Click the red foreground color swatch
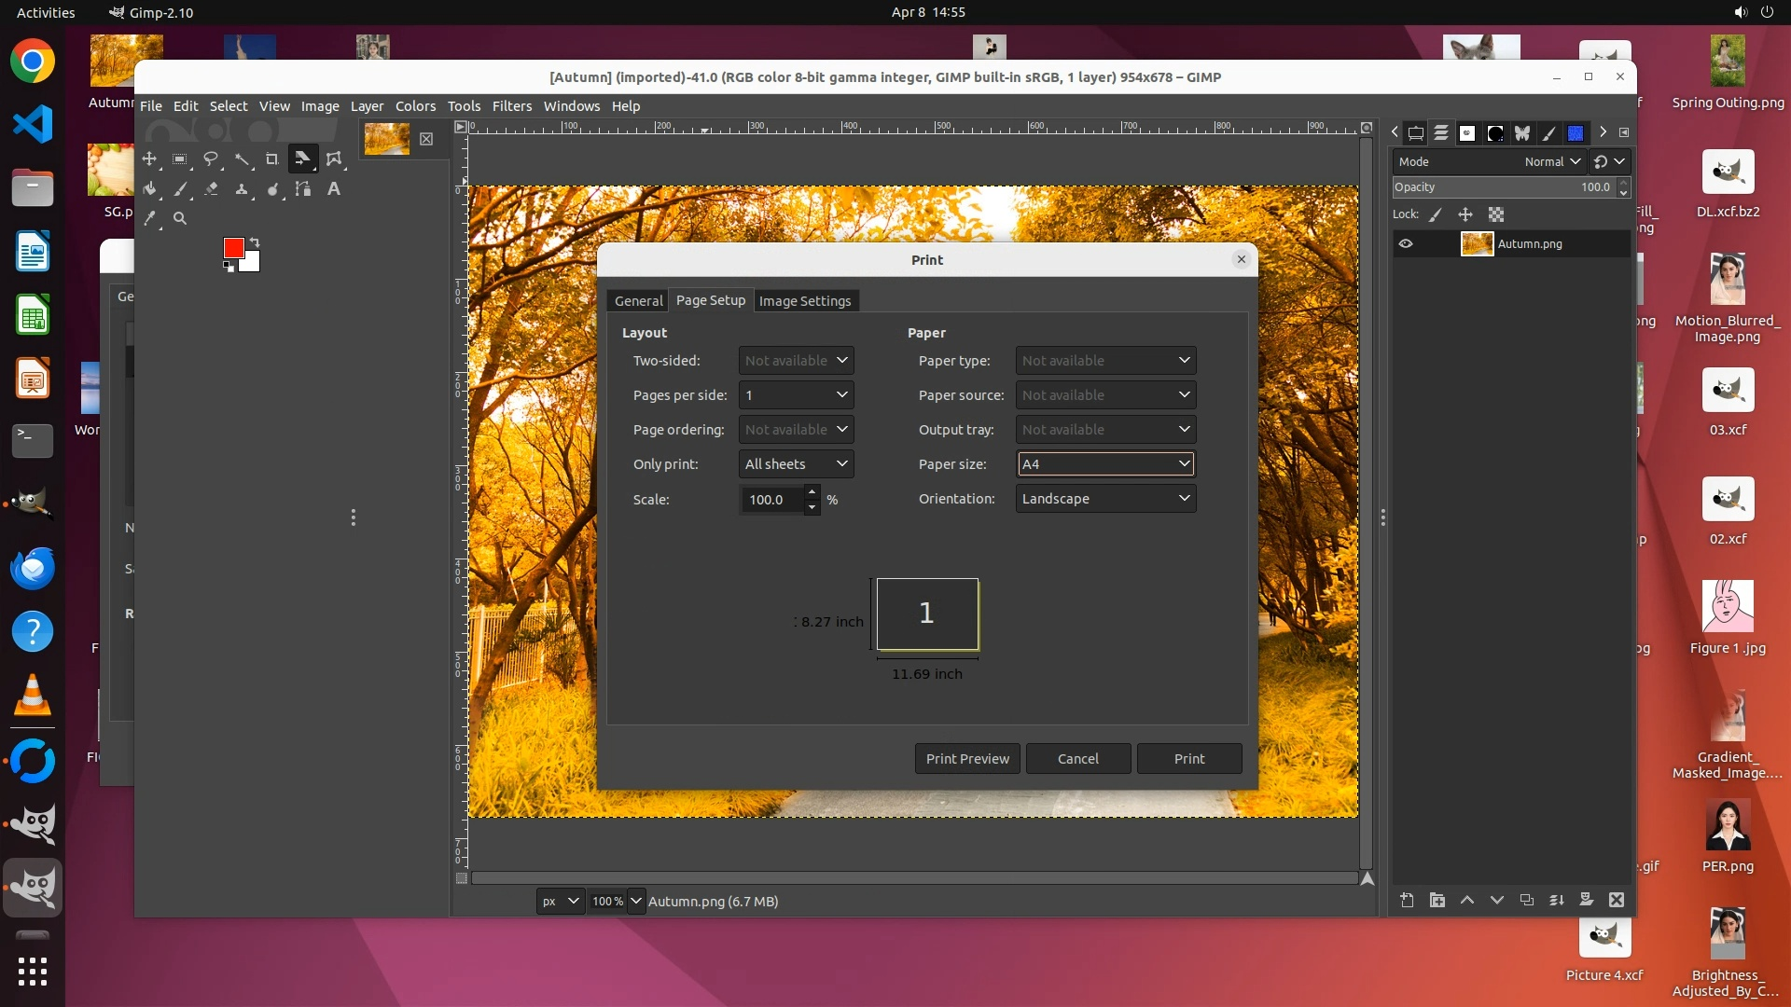This screenshot has width=1791, height=1007. tap(233, 247)
